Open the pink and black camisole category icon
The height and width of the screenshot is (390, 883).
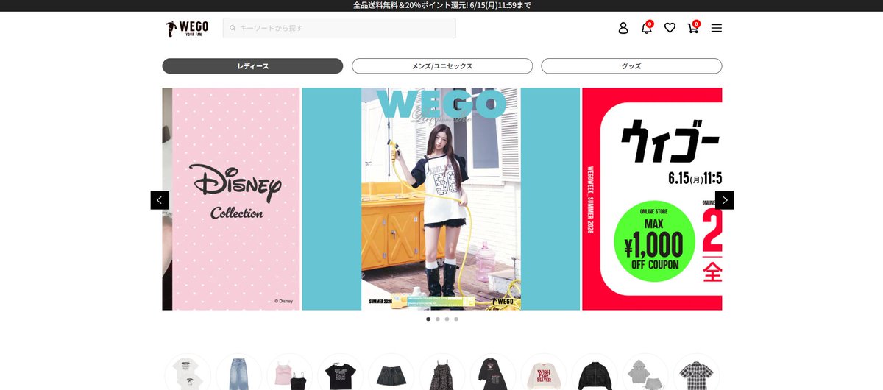click(289, 372)
